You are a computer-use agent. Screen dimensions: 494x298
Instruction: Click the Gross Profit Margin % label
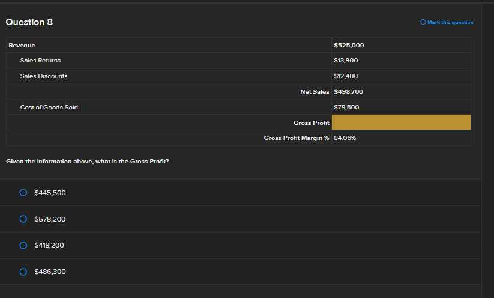click(297, 138)
